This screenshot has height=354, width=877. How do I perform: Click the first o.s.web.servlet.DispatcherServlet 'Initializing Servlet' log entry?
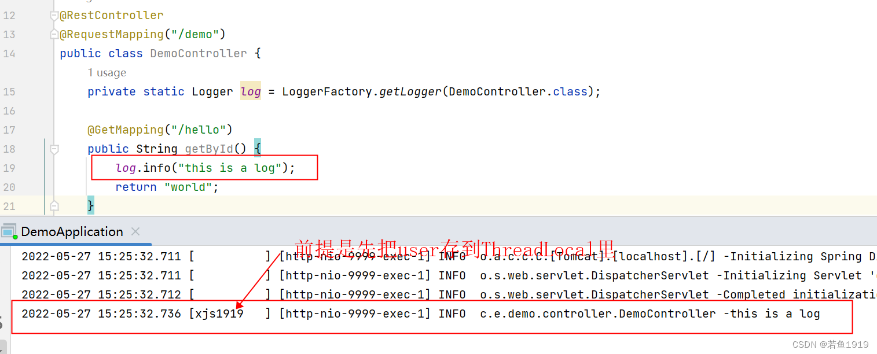[449, 276]
